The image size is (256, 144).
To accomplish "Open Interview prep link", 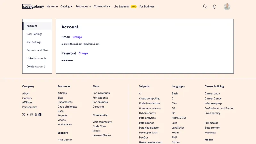I will [x=213, y=103].
